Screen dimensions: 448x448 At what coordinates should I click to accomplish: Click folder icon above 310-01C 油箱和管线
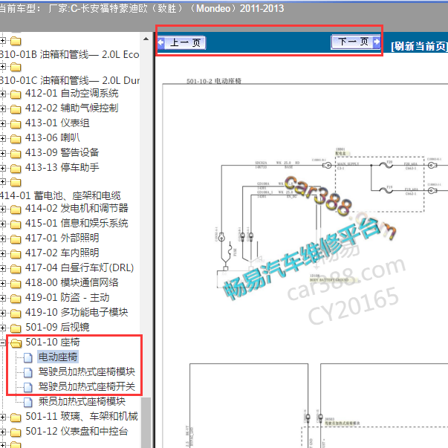click(x=16, y=67)
